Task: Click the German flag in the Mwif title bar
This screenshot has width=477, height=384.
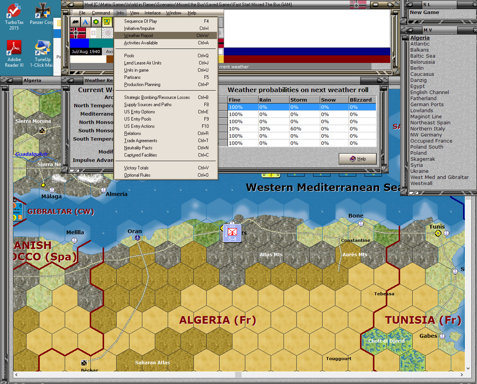Action: pos(358,5)
